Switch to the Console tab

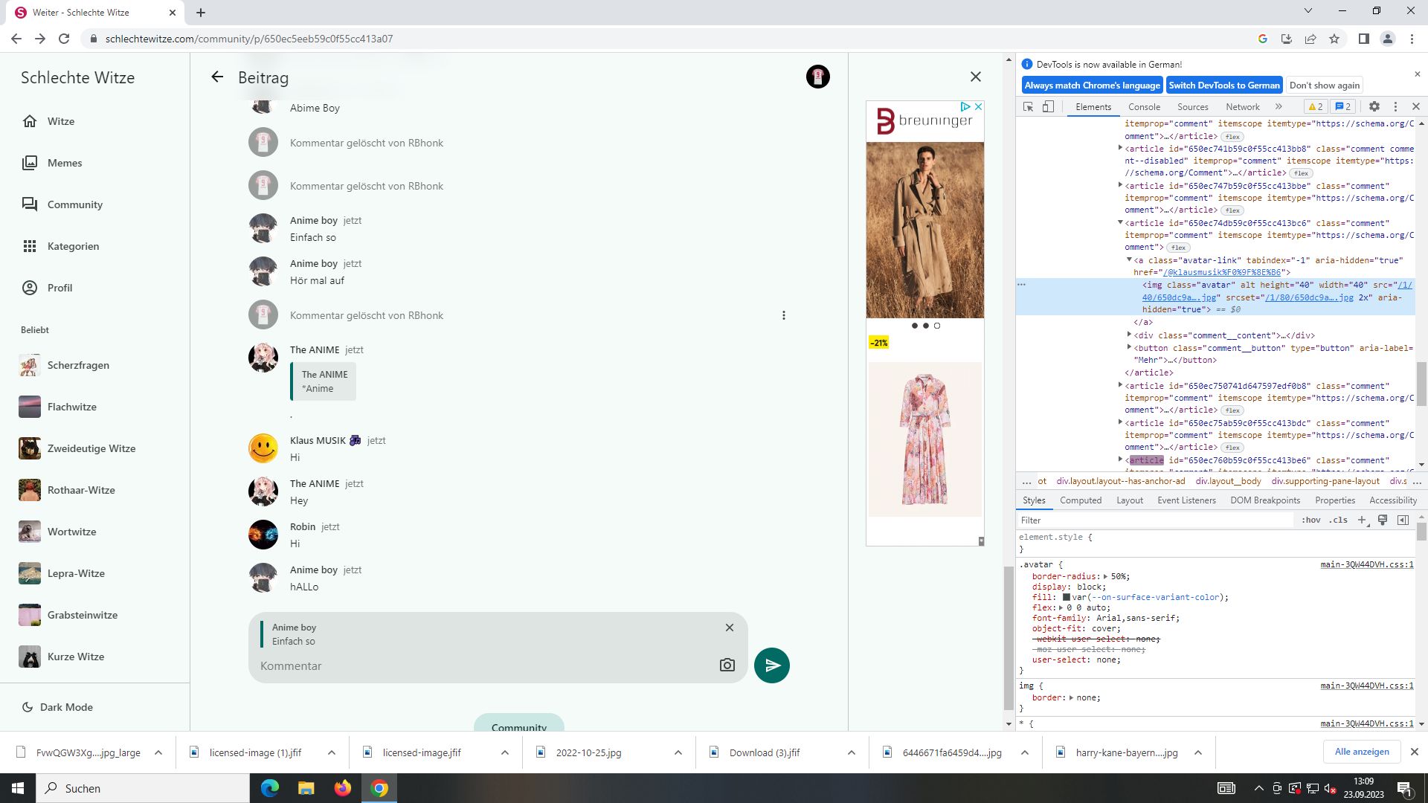(1143, 107)
